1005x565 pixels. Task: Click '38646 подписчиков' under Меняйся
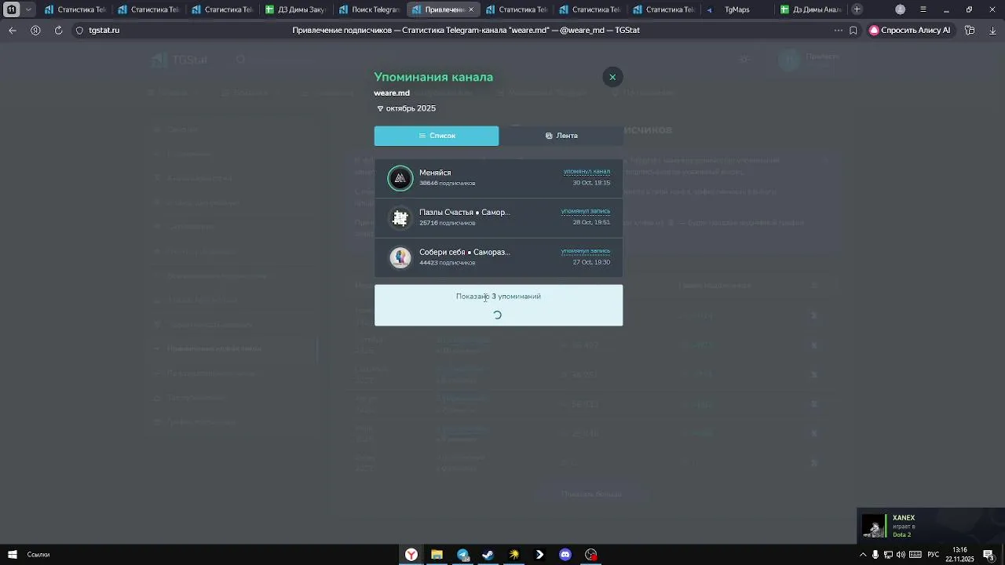tap(447, 184)
